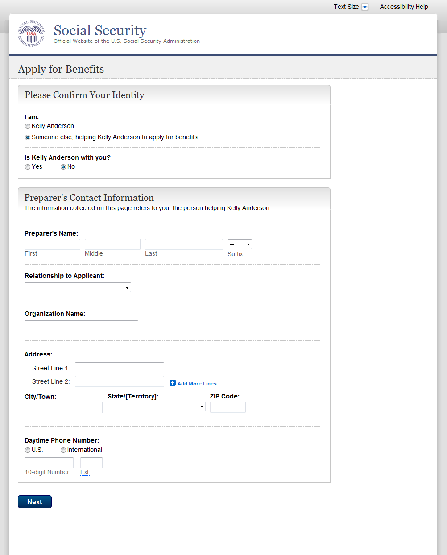Focus the Organization Name text box

81,326
